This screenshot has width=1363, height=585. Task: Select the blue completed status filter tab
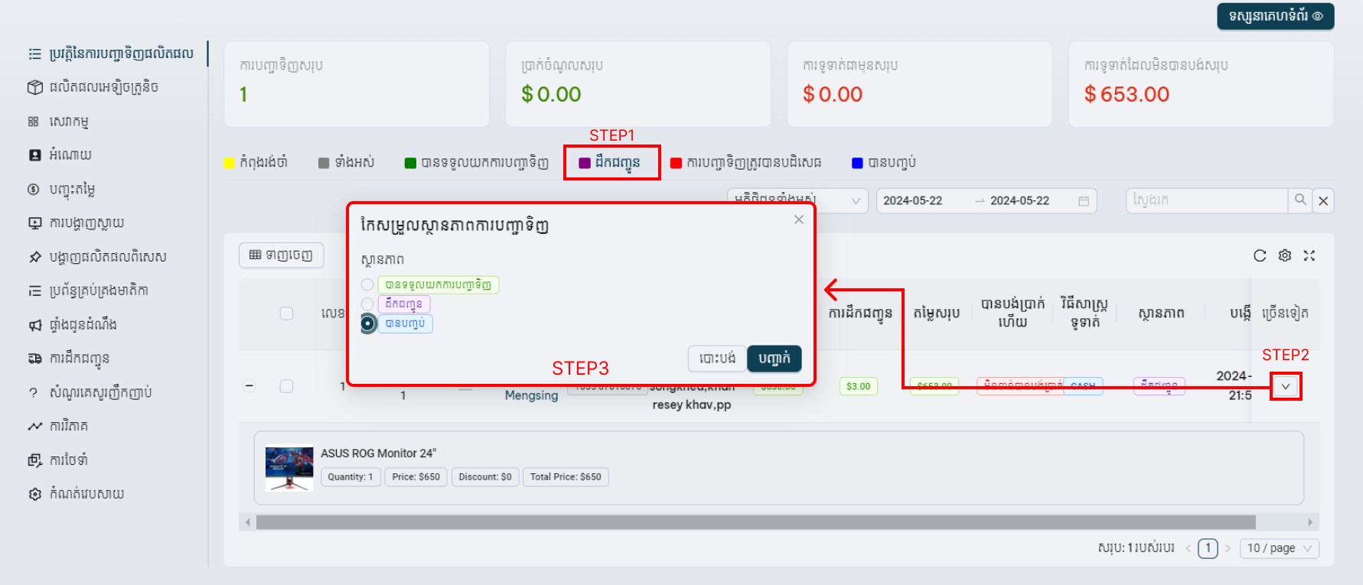point(884,163)
